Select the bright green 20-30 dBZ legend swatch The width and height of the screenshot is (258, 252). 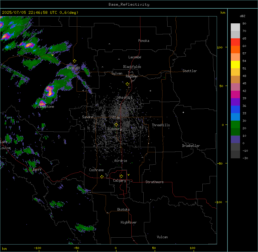[235, 125]
